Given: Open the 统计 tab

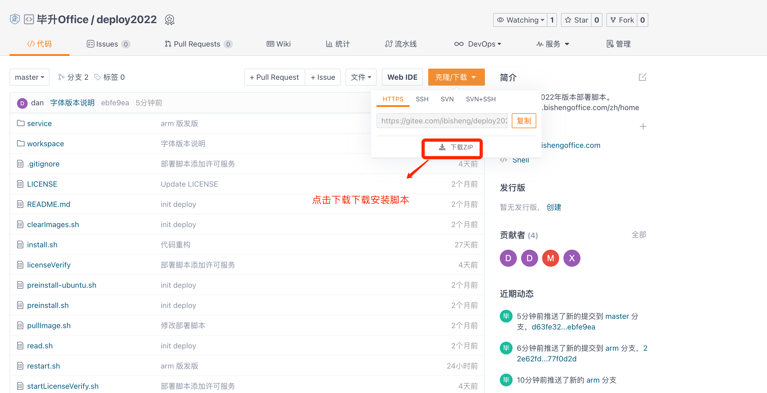Looking at the screenshot, I should (x=338, y=44).
